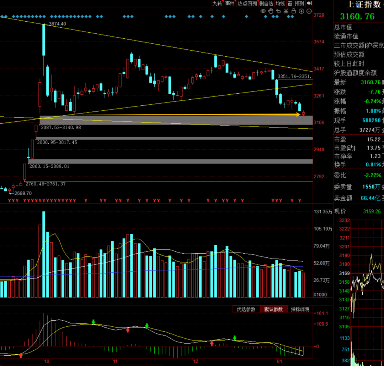Select the 默认参数 default parameters option
384x366 pixels.
(x=273, y=309)
